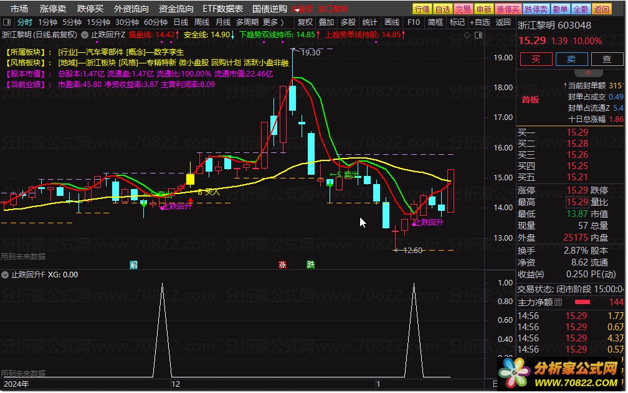Click the 简框 toolbar item
Image resolution: width=628 pixels, height=393 pixels.
(x=435, y=22)
